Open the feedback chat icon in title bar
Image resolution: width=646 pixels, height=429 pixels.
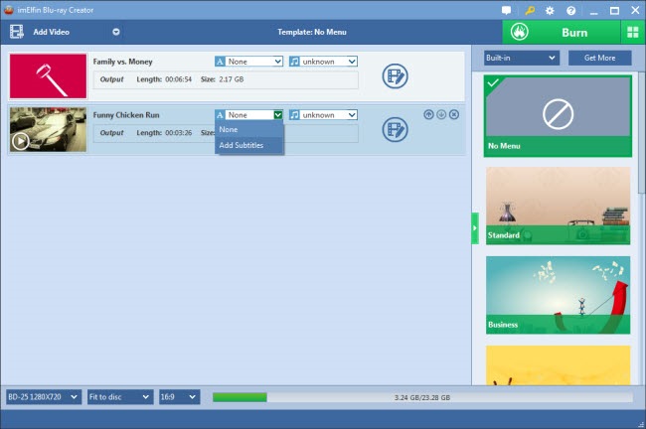(x=506, y=10)
